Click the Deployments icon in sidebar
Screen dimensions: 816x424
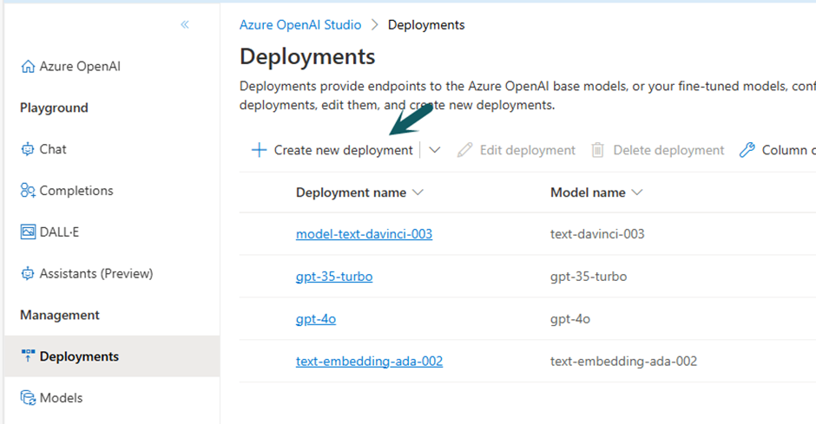pyautogui.click(x=28, y=356)
